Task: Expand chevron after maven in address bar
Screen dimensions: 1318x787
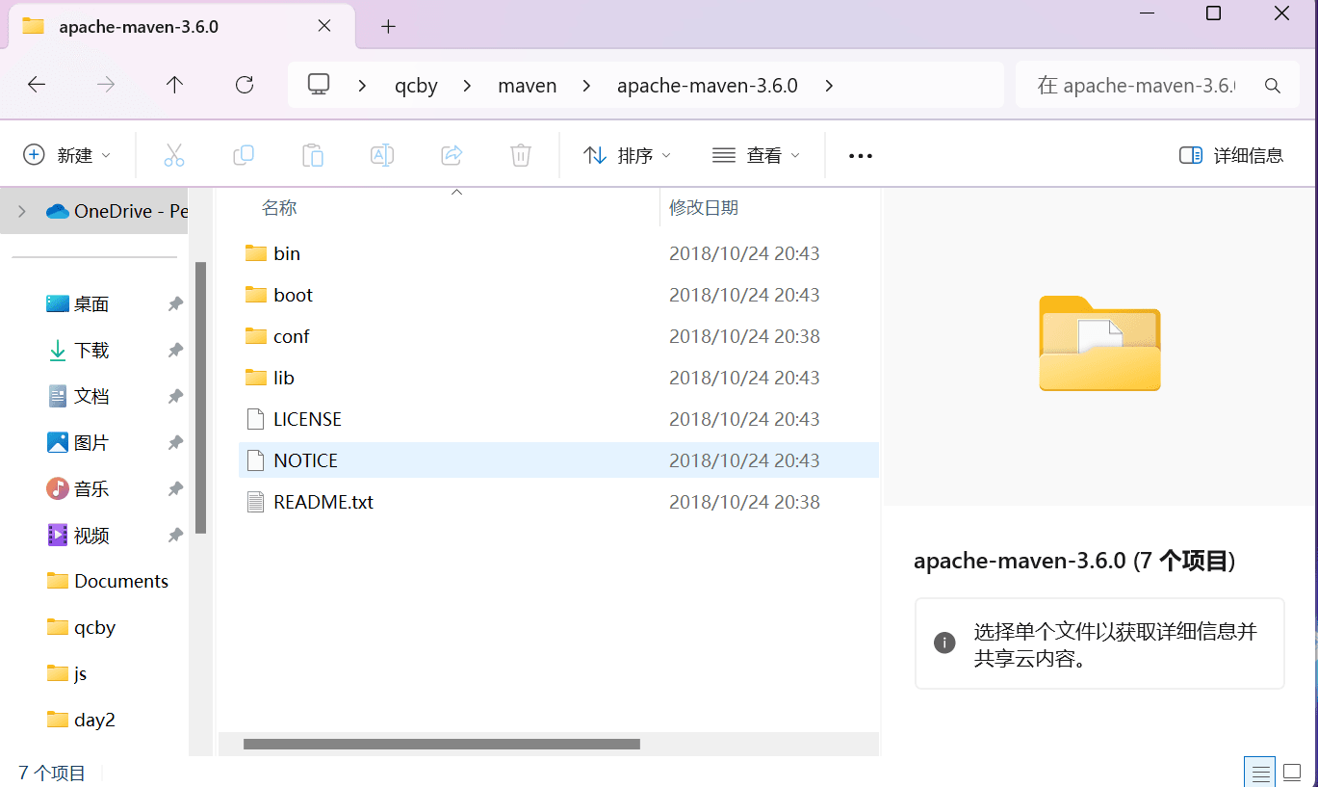Action: pyautogui.click(x=586, y=86)
